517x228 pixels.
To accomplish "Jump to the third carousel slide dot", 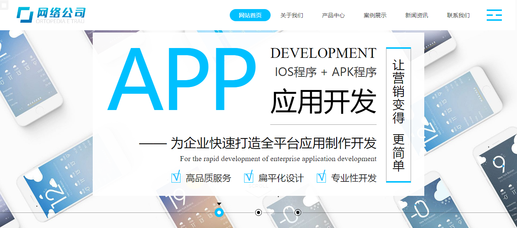I will [298, 212].
